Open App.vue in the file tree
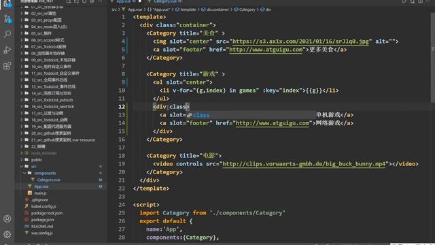The width and height of the screenshot is (435, 245). 41,186
